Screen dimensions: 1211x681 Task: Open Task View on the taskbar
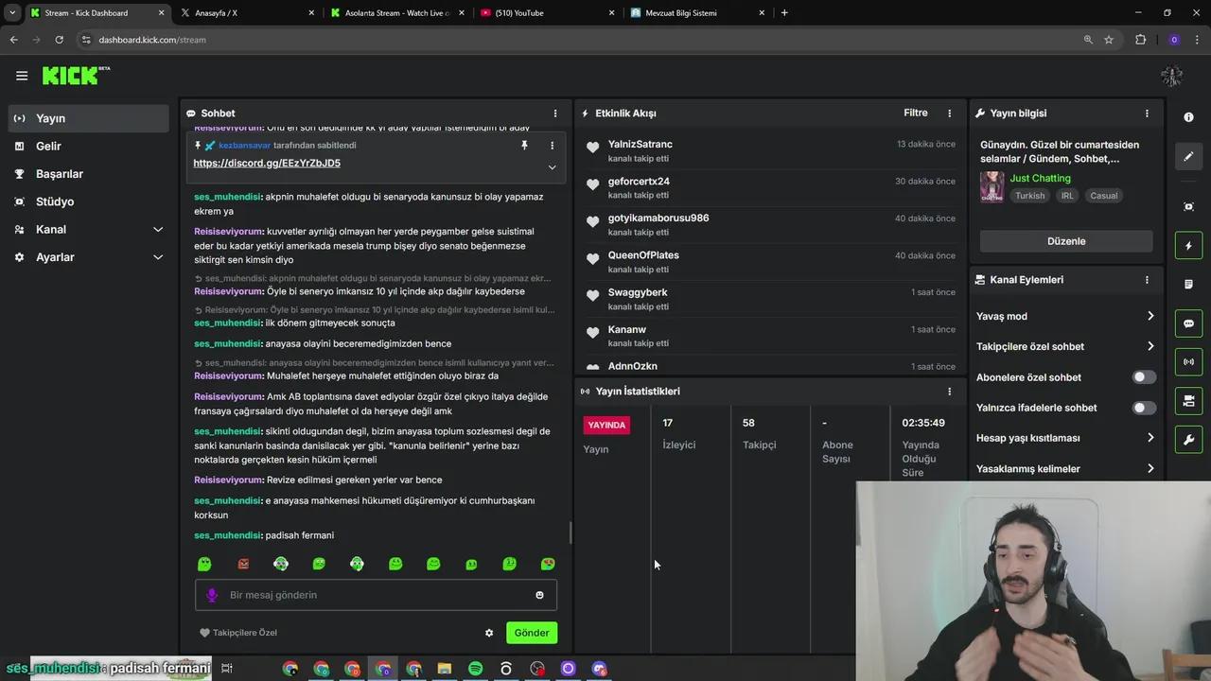[227, 669]
